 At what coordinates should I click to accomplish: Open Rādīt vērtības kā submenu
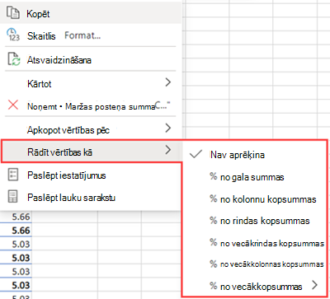[x=92, y=152]
